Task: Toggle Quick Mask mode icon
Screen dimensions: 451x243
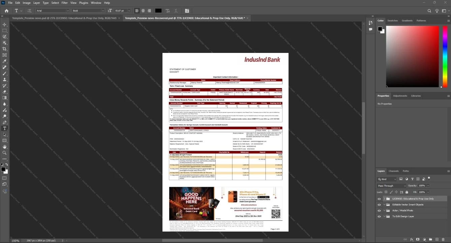Action: click(x=5, y=178)
